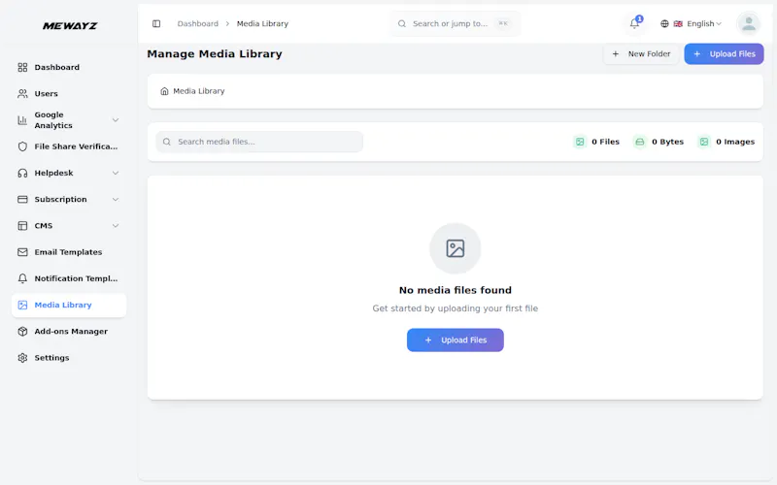The height and width of the screenshot is (485, 777).
Task: Click the Google Analytics chart icon
Action: pyautogui.click(x=22, y=120)
